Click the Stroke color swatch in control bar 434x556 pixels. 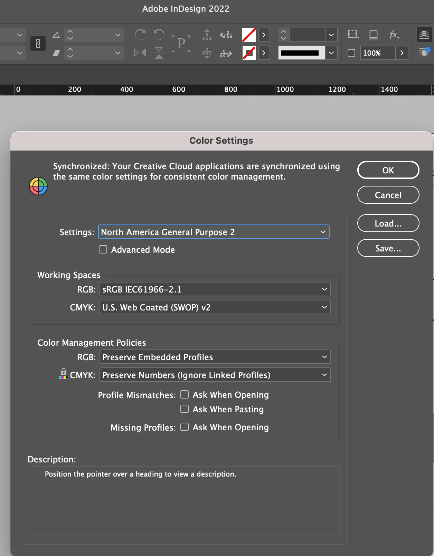point(249,53)
